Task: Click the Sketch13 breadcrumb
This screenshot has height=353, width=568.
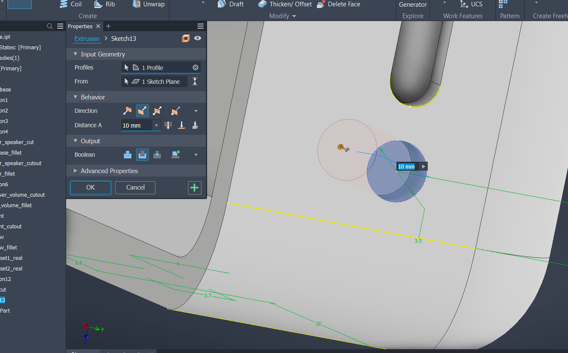Action: (123, 38)
